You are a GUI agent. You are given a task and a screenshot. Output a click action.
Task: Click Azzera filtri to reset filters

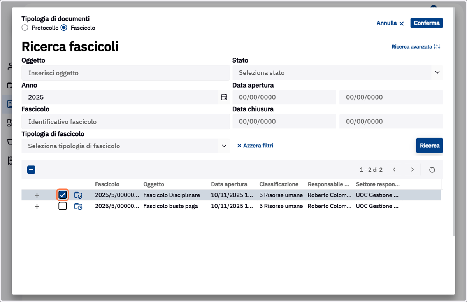coord(255,146)
